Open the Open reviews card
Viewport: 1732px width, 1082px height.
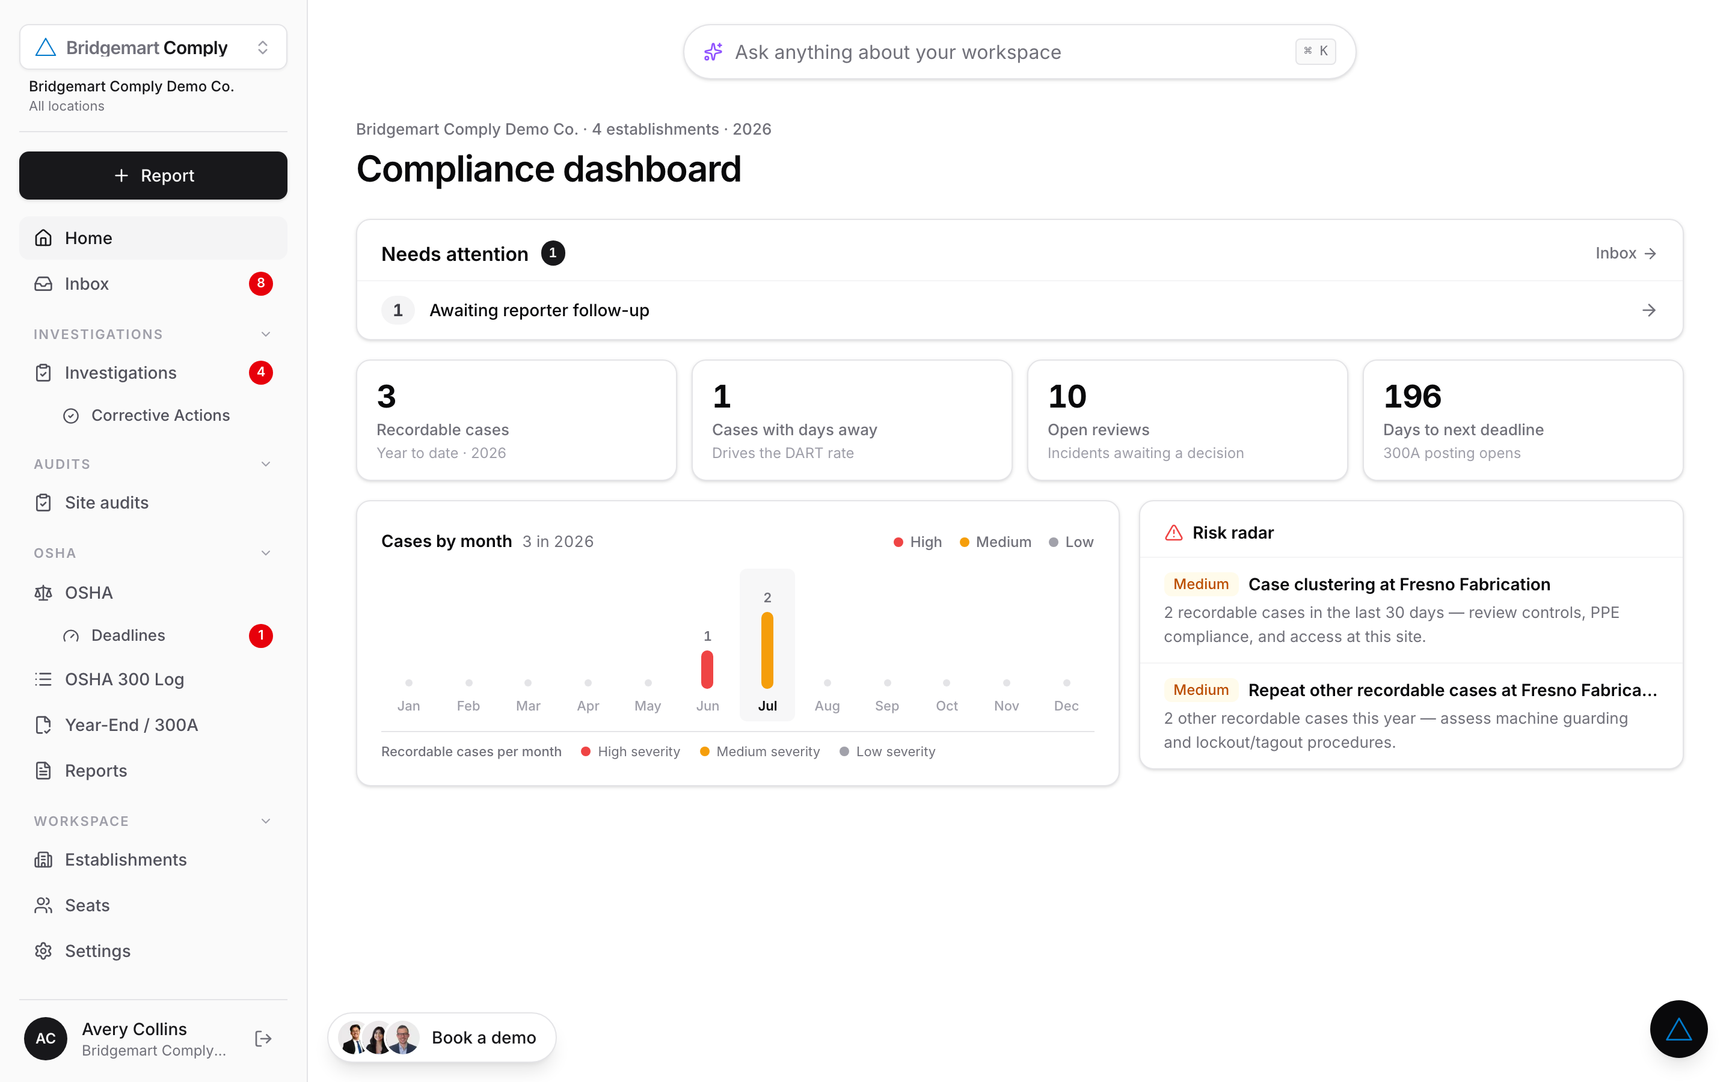1187,420
